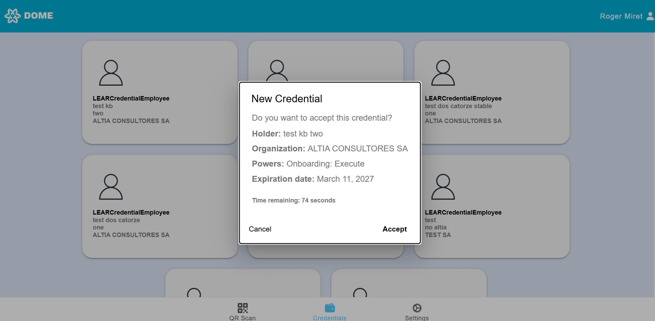Accept the new credential
Screen dimensions: 655x321
[394, 229]
